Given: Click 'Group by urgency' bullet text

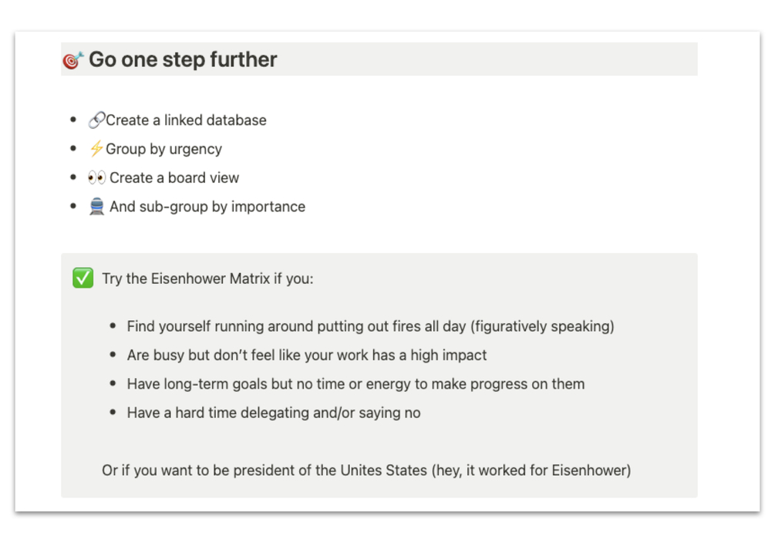Looking at the screenshot, I should 163,149.
